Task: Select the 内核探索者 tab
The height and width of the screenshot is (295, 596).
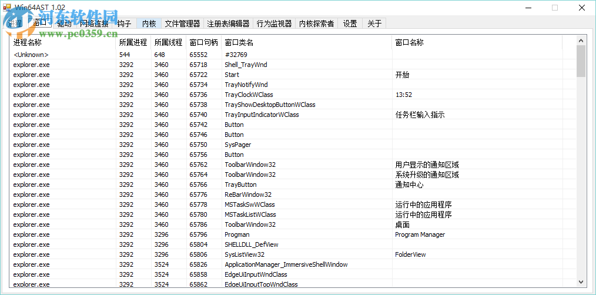Action: (x=317, y=24)
